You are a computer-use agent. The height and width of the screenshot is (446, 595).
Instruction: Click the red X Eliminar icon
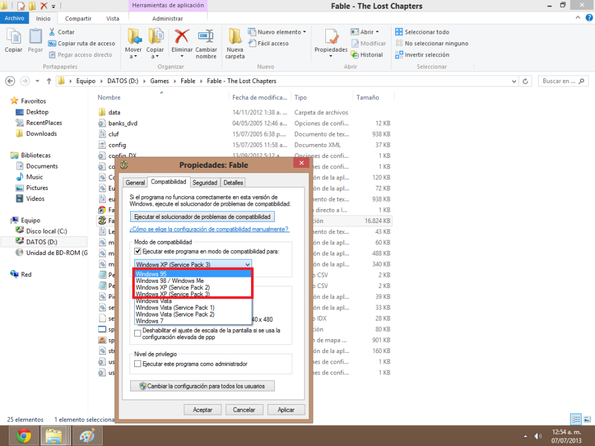(x=182, y=37)
